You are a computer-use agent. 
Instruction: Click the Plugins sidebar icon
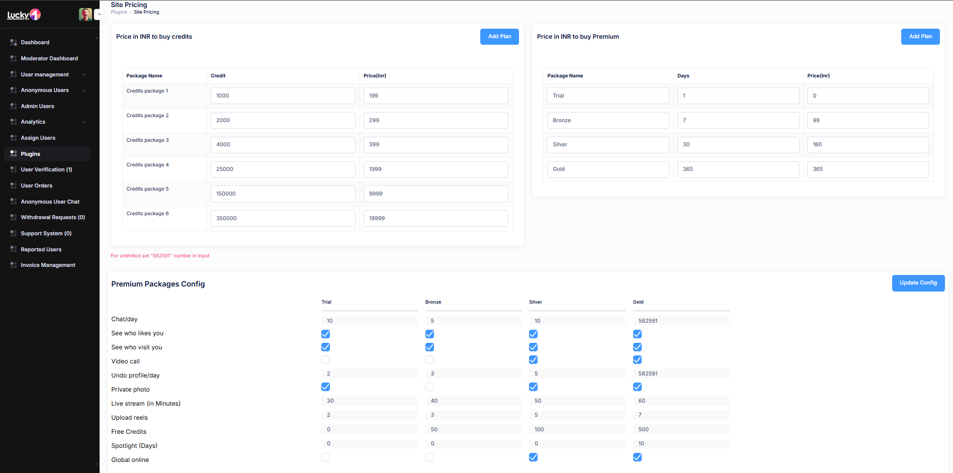[x=14, y=154]
